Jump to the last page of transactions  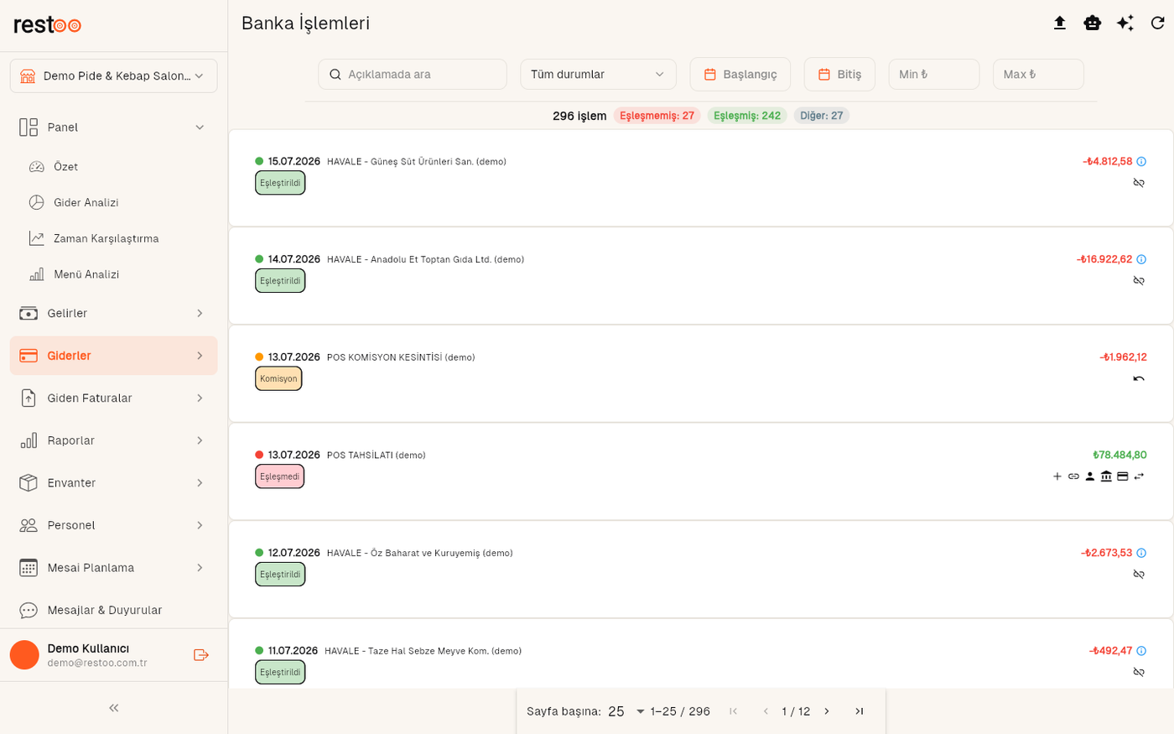tap(860, 711)
